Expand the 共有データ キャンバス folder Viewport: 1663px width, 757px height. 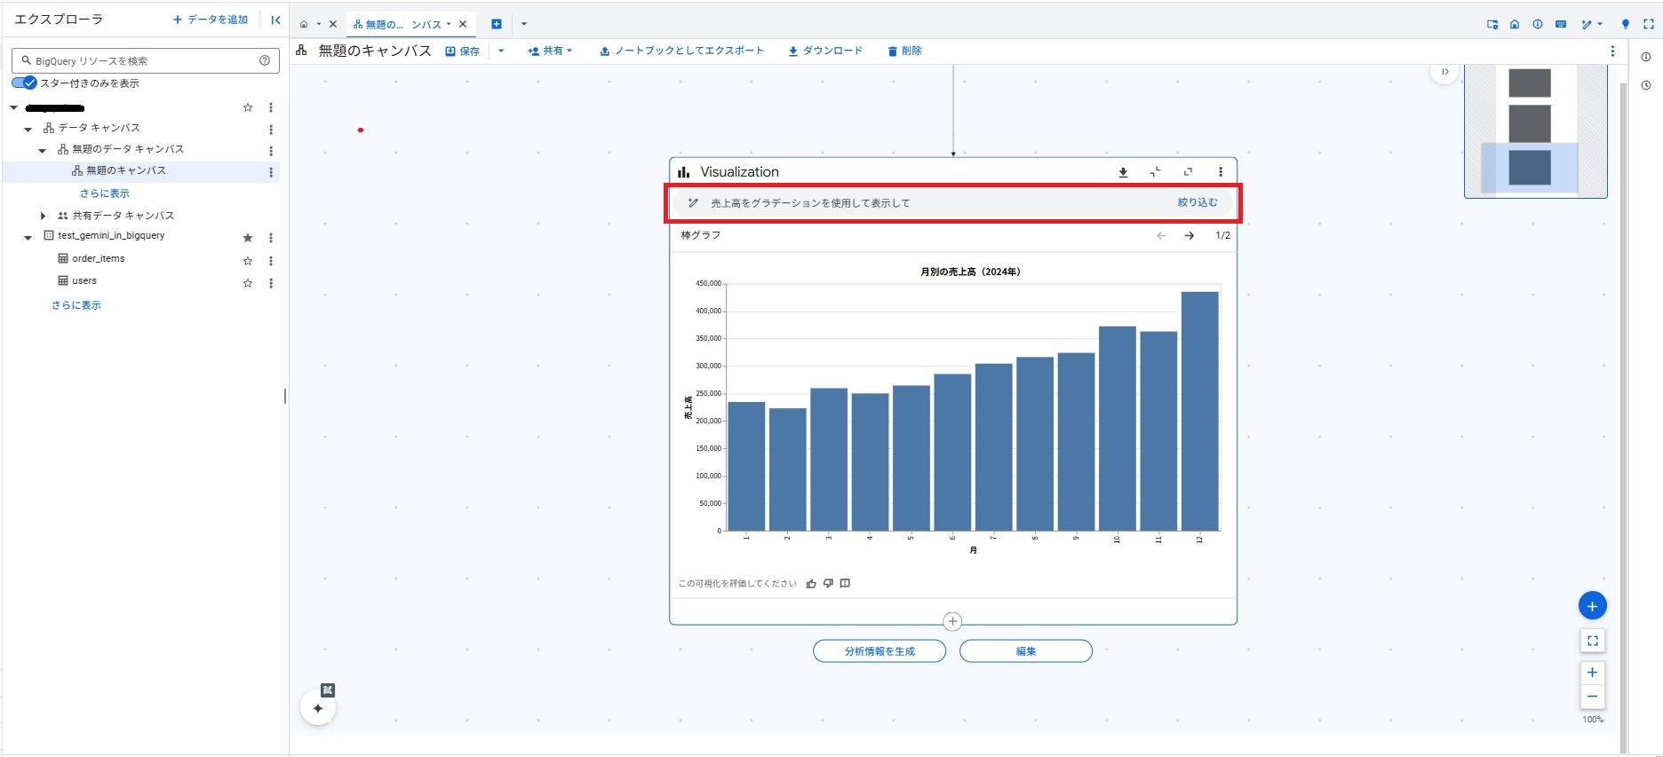click(x=43, y=216)
